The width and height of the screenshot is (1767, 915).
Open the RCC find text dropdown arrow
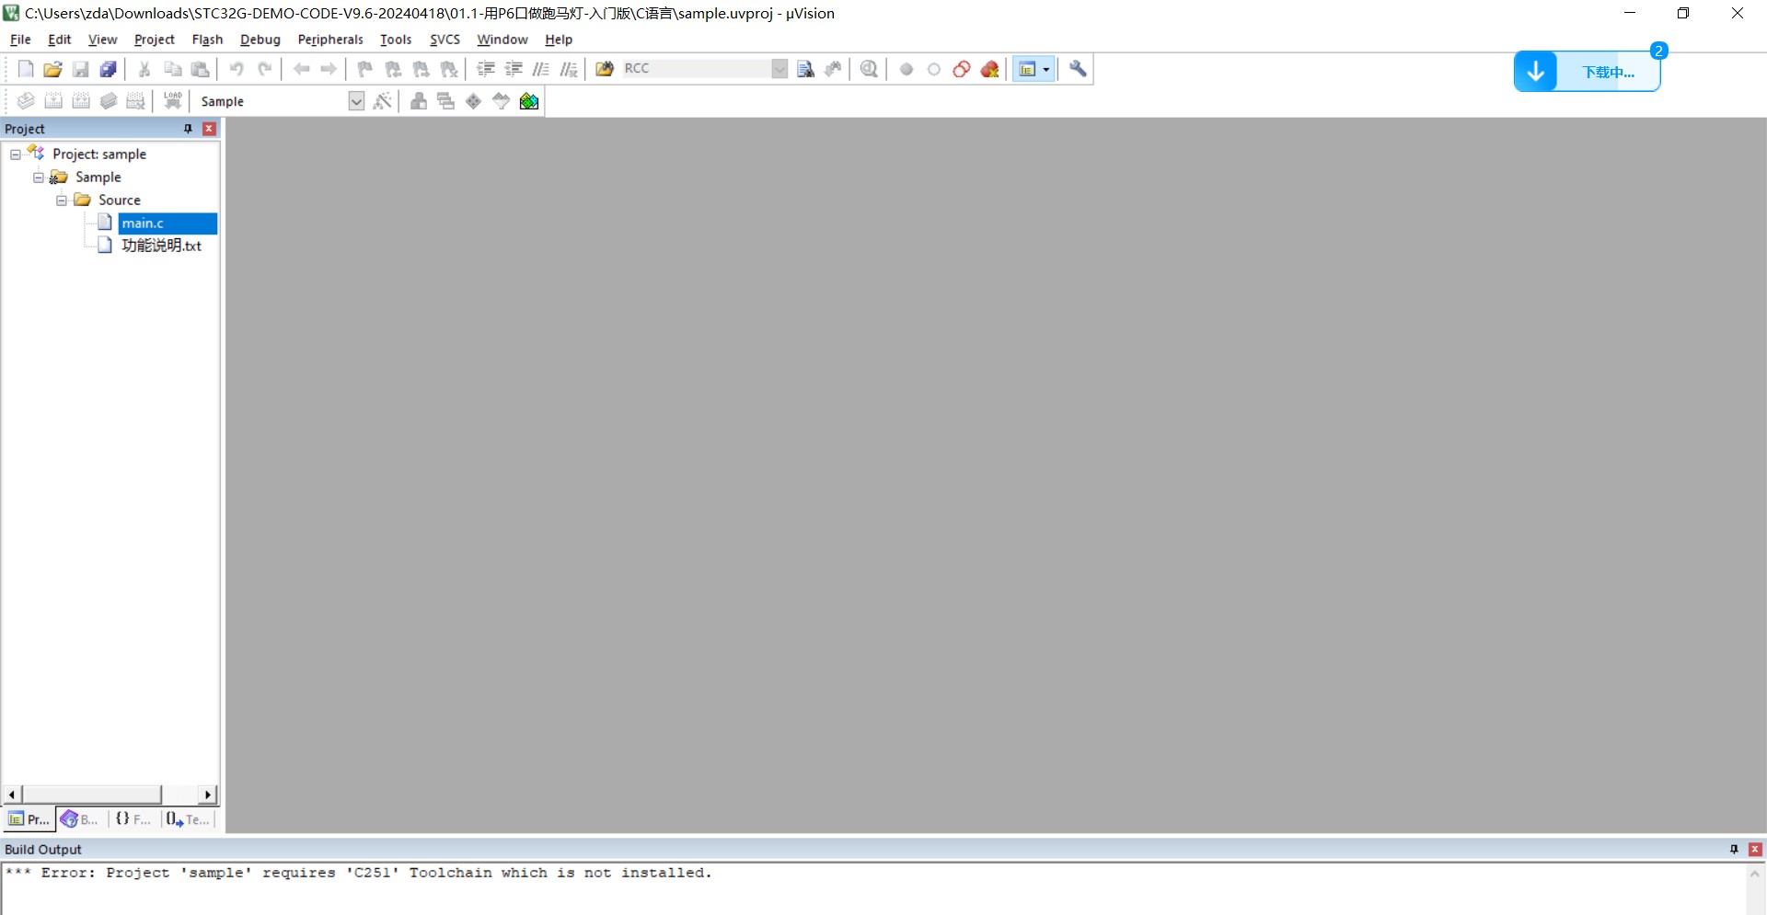point(780,69)
